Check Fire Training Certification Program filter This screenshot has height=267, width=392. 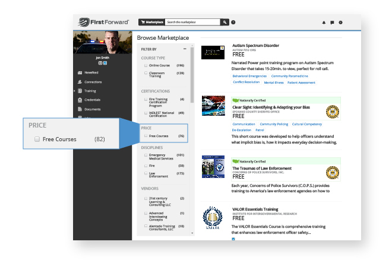coord(146,100)
